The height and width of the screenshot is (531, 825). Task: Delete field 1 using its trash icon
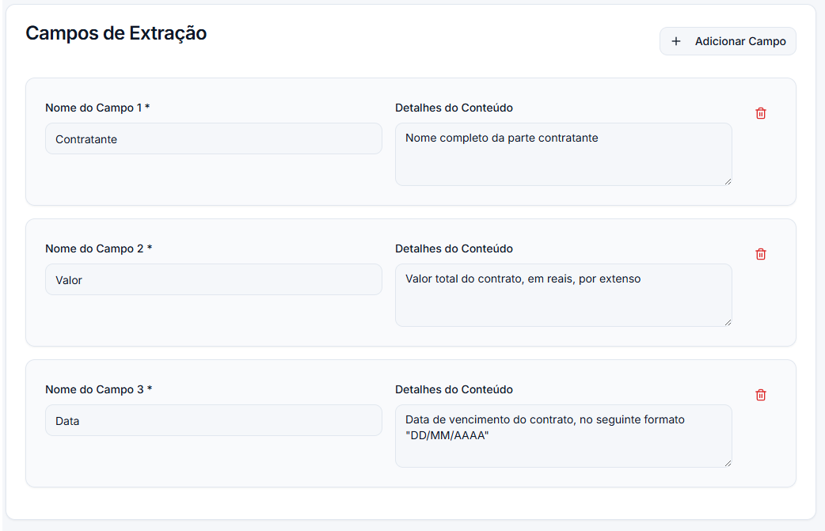point(761,113)
